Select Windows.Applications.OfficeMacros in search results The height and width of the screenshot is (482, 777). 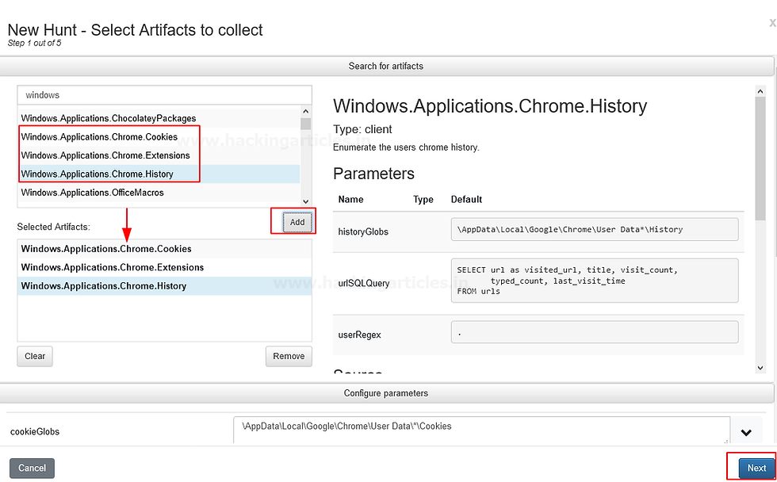[x=159, y=192]
